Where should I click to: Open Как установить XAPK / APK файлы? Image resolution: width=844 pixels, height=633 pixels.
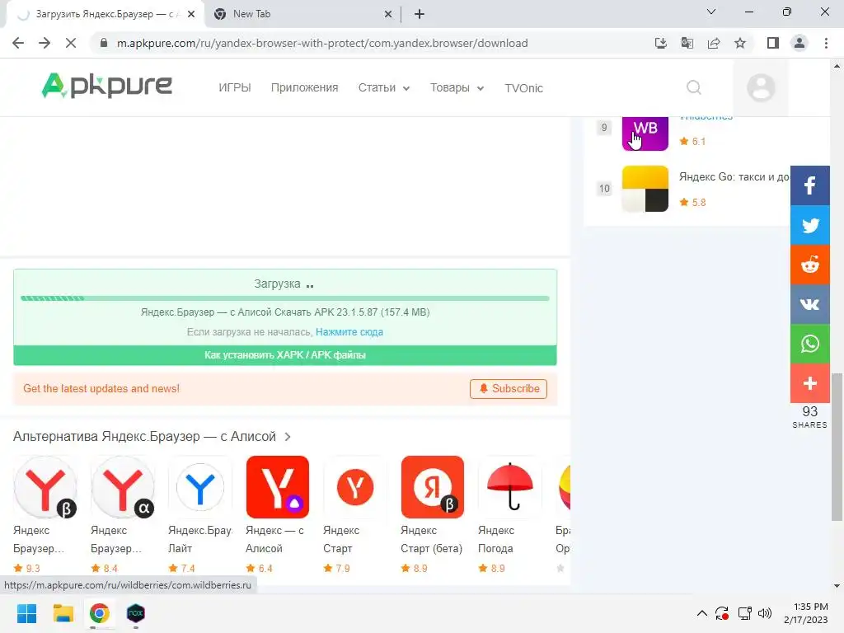pyautogui.click(x=285, y=355)
